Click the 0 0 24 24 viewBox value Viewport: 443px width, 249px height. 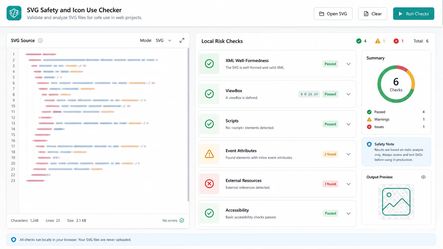pyautogui.click(x=309, y=94)
